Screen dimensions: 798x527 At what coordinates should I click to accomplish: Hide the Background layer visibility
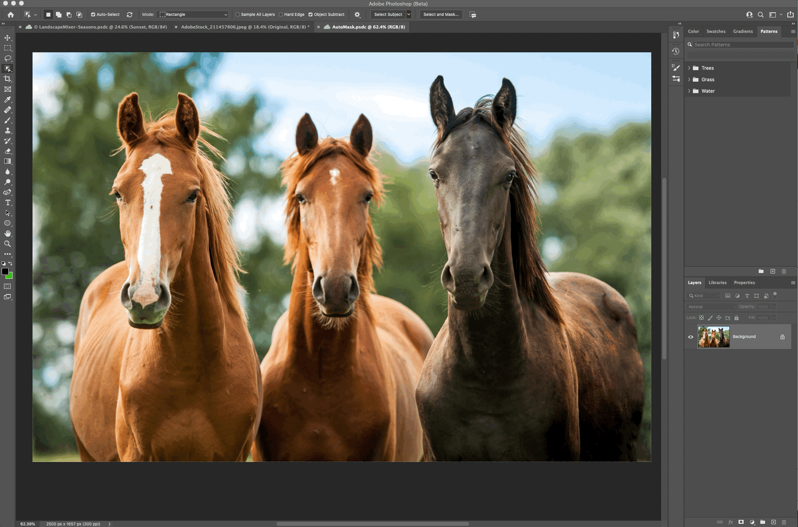pos(691,336)
